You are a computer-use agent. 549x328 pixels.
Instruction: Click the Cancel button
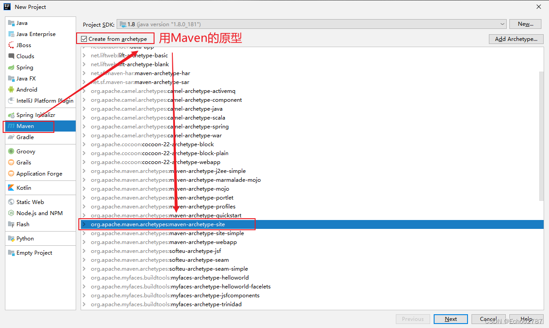(488, 319)
